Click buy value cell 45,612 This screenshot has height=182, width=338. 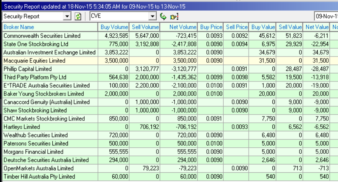point(262,36)
